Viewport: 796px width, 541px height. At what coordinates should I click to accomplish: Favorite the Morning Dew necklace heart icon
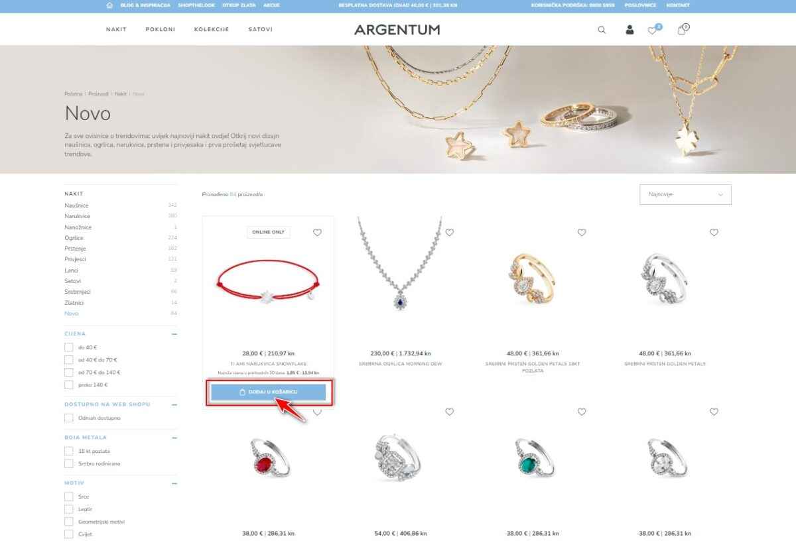[x=450, y=233]
